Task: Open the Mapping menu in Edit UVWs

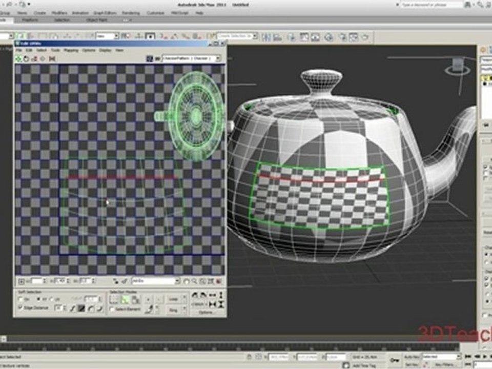Action: 71,50
